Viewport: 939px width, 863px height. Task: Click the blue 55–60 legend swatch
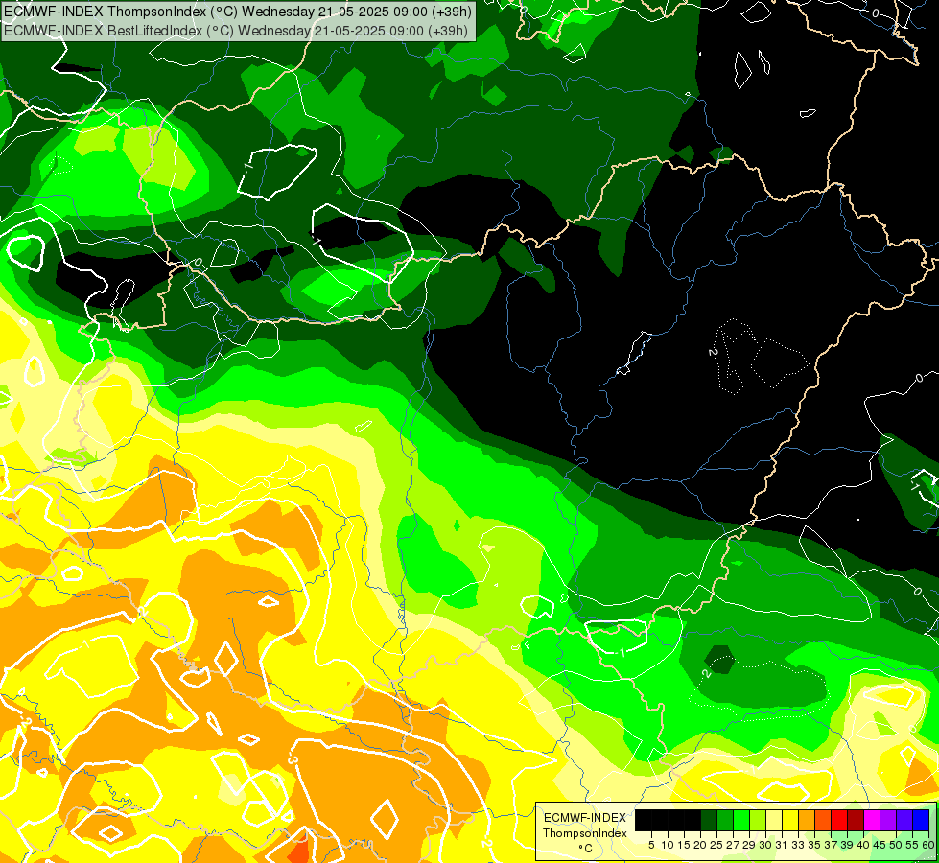pyautogui.click(x=921, y=820)
